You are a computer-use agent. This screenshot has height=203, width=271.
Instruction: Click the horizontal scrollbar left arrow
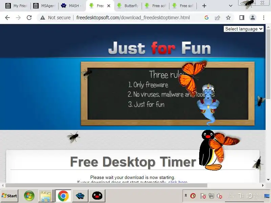pyautogui.click(x=3, y=185)
